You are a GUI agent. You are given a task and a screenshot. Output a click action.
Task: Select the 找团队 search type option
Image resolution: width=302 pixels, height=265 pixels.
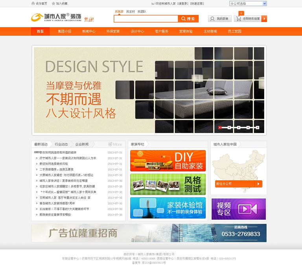pyautogui.click(x=142, y=11)
